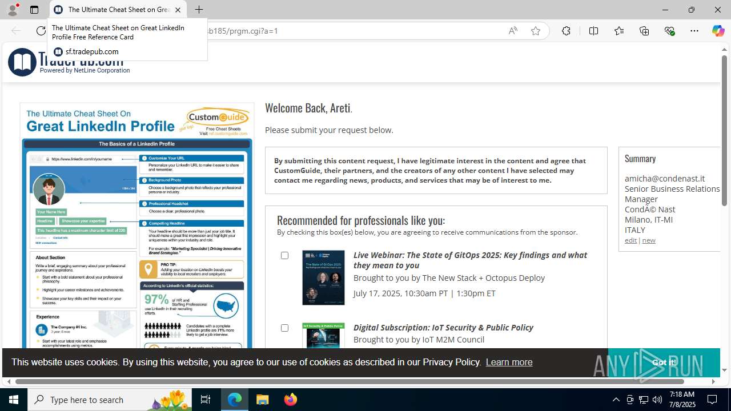
Task: Click the page scroll up arrow
Action: [724, 50]
